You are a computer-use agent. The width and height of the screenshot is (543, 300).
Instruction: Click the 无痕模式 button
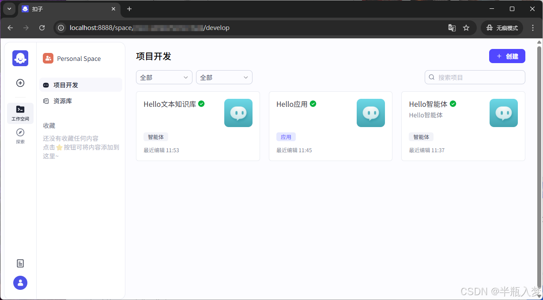pos(502,27)
